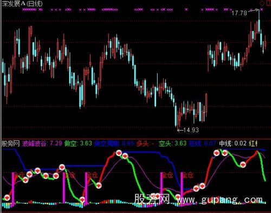Select the candlestick touching the 17.78 high
The image size is (271, 213).
(x=259, y=23)
